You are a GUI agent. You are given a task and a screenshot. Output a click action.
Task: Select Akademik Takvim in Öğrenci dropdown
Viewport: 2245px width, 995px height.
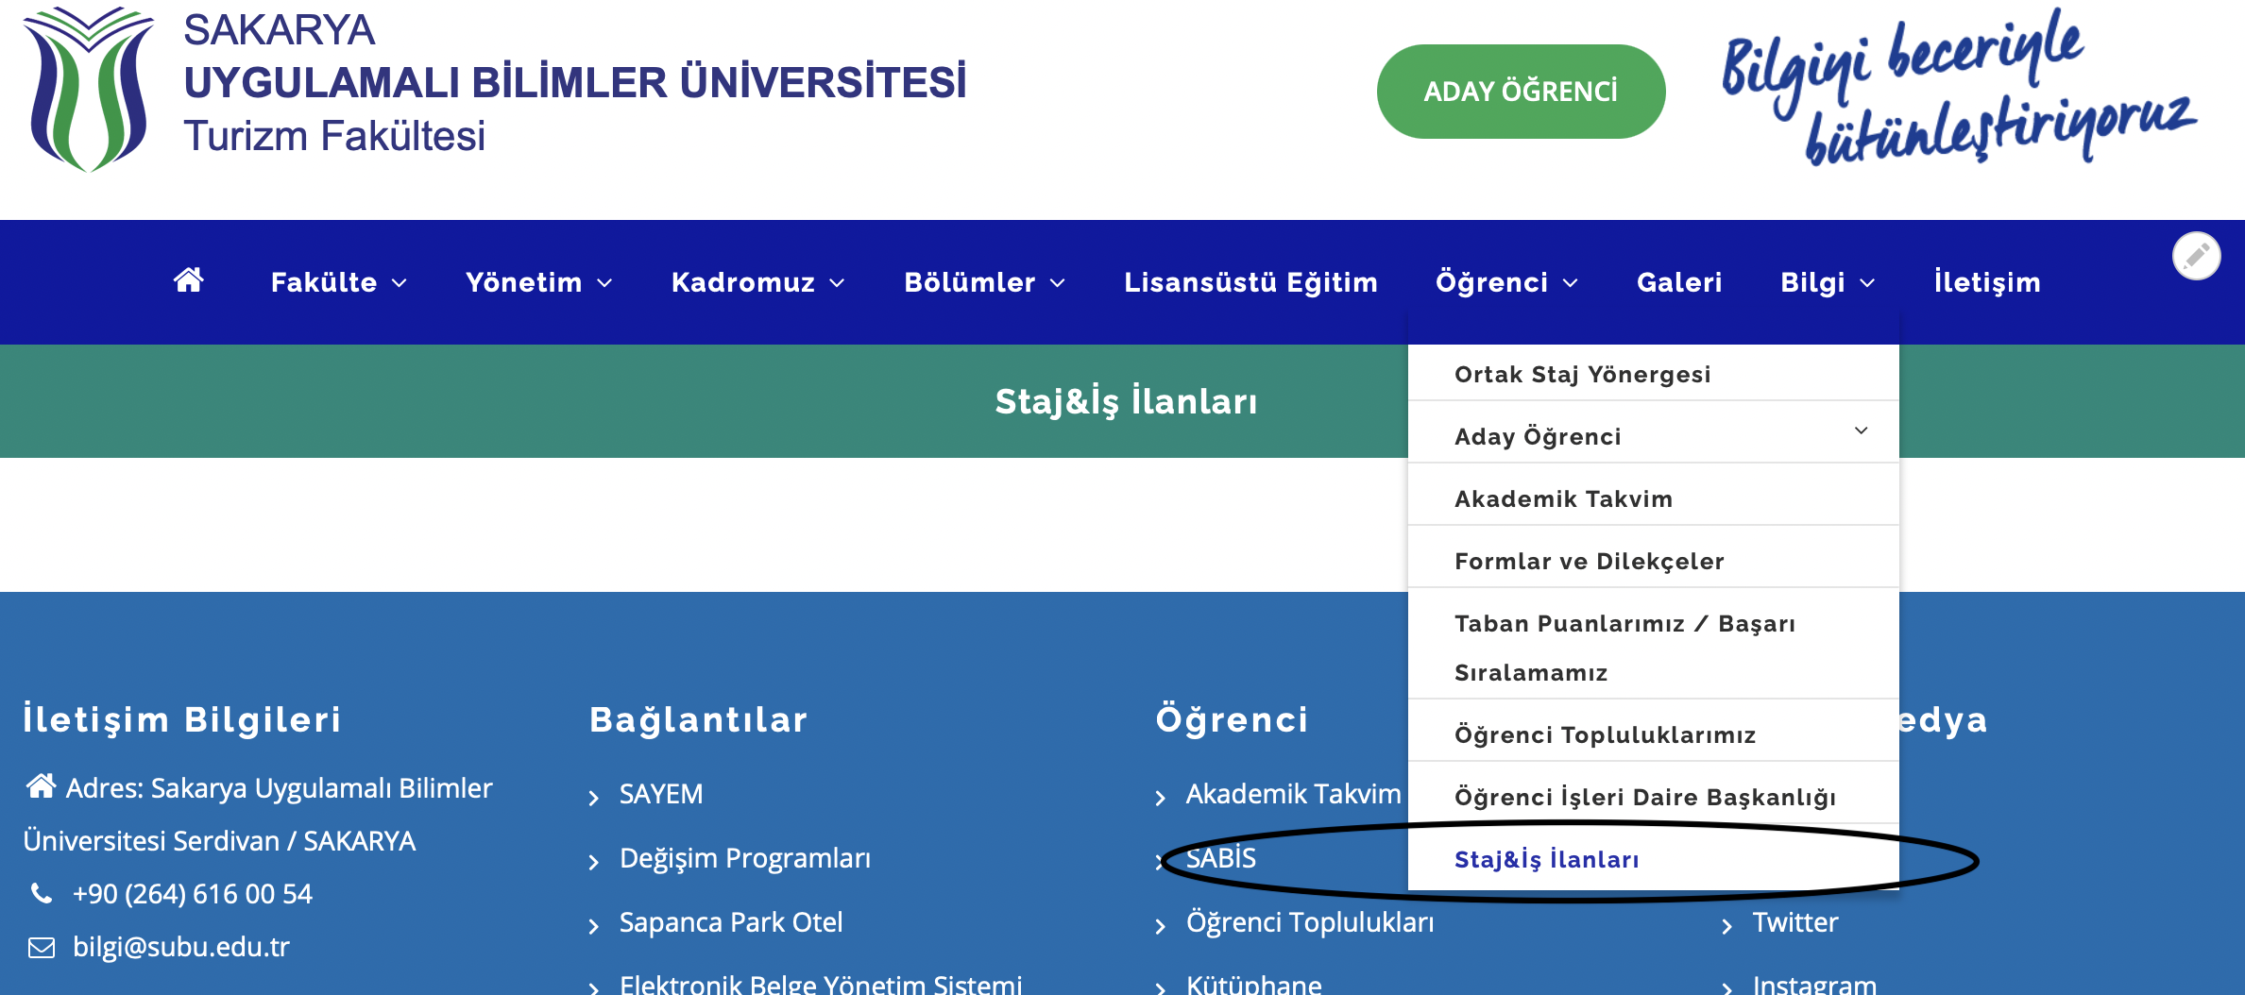click(x=1653, y=498)
